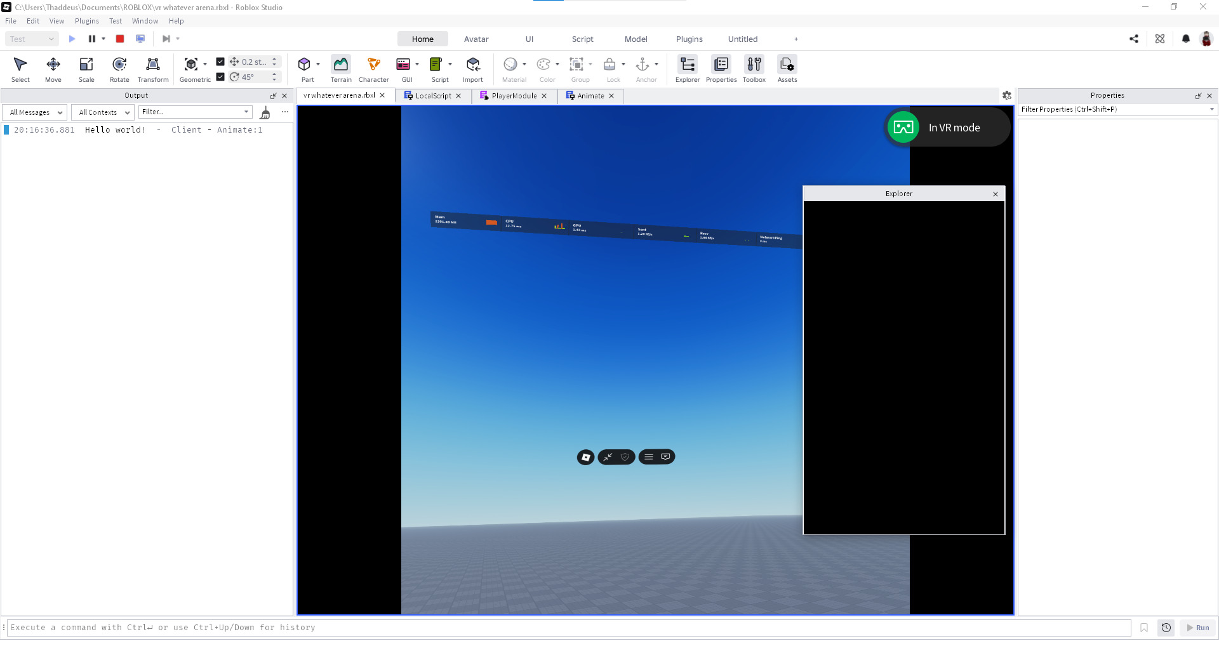Open command history clock icon

tap(1166, 628)
